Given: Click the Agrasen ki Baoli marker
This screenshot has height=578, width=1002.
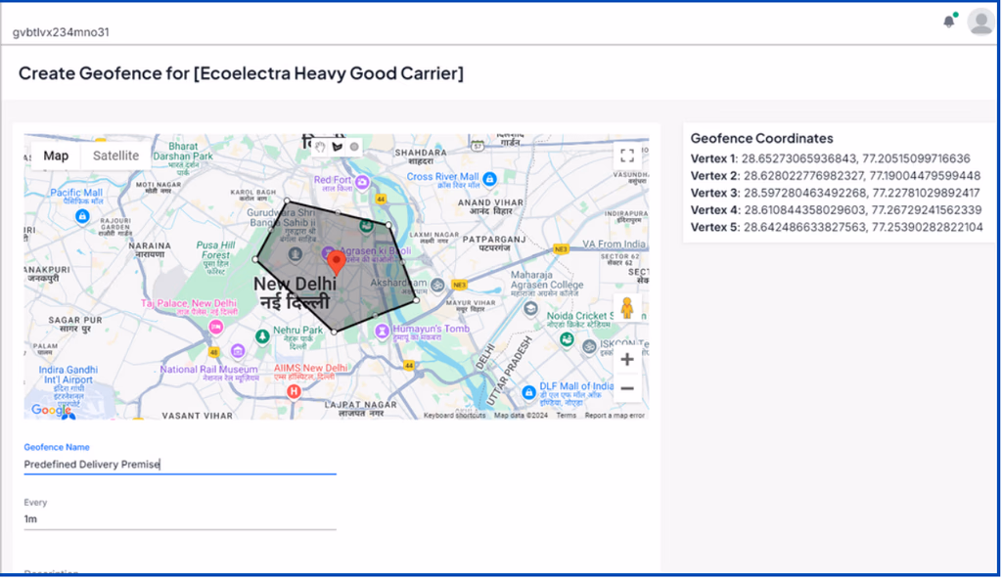Looking at the screenshot, I should [328, 252].
